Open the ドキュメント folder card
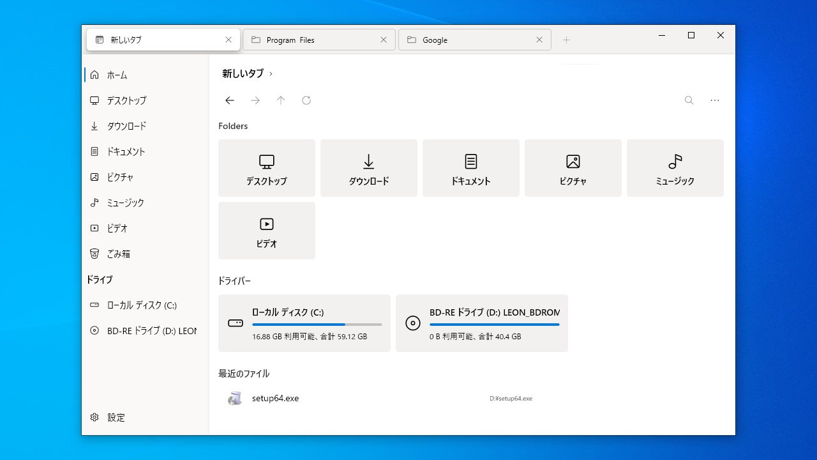The image size is (817, 460). click(471, 168)
